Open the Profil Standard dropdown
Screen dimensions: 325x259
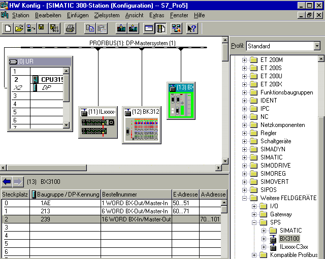317,46
